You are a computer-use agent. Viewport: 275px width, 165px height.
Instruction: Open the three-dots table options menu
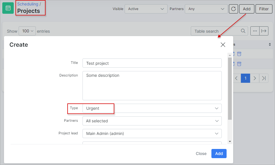click(255, 31)
